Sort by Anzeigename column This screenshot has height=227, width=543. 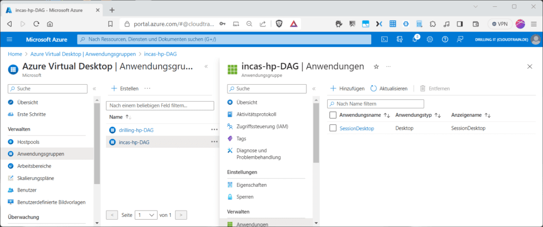pyautogui.click(x=471, y=115)
